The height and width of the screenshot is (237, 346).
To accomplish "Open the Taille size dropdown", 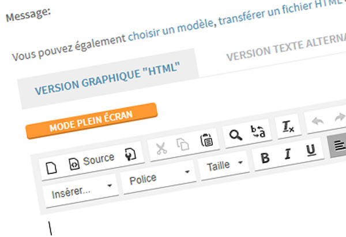I will [x=224, y=165].
